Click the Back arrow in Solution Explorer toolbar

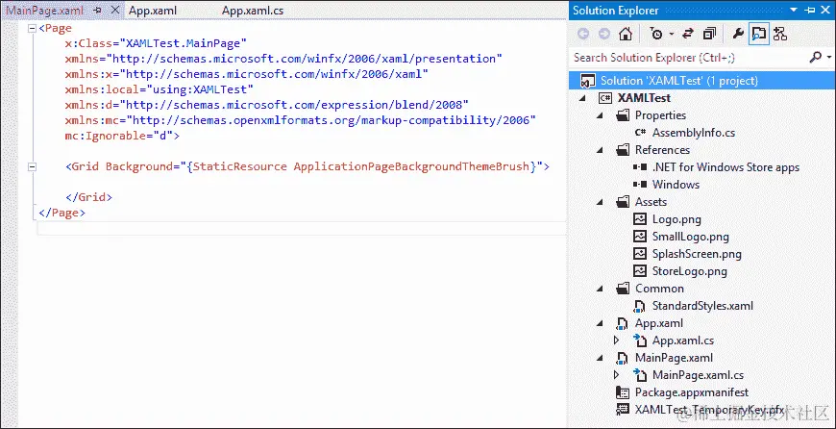[x=583, y=35]
